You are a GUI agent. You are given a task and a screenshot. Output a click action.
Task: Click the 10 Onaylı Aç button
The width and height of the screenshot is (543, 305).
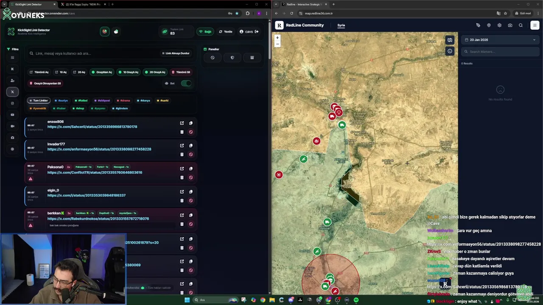tap(128, 72)
